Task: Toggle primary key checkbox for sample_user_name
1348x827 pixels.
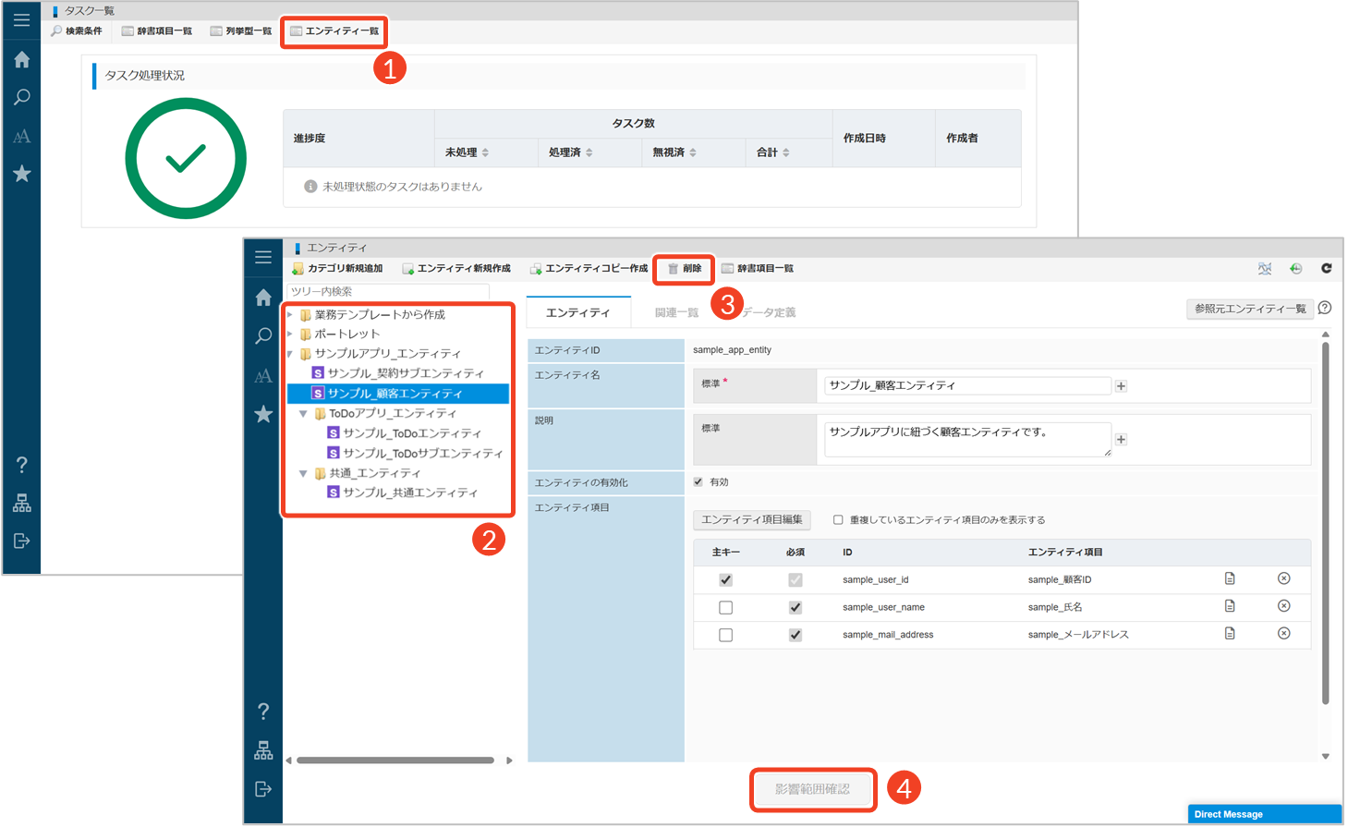Action: point(725,608)
